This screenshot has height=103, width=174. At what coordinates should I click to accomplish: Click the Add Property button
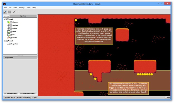tap(11, 93)
